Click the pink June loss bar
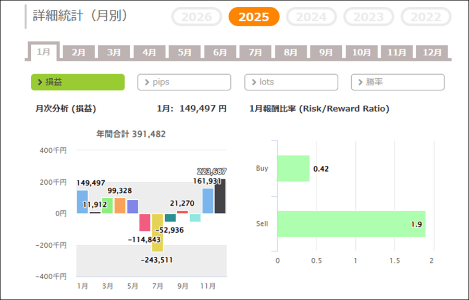This screenshot has height=300, width=469. [145, 222]
